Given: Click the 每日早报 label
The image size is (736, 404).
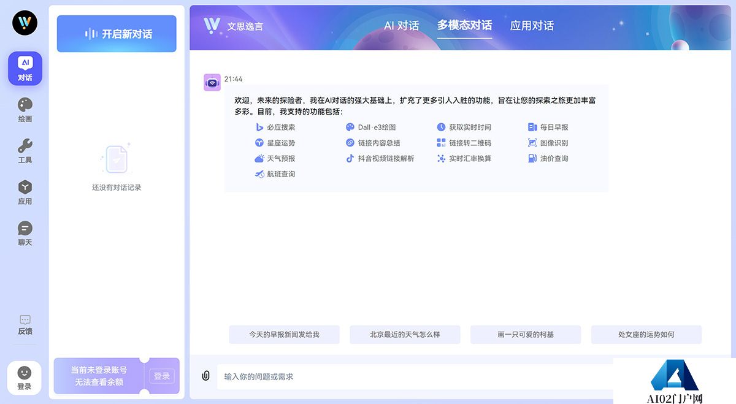Looking at the screenshot, I should (x=554, y=127).
